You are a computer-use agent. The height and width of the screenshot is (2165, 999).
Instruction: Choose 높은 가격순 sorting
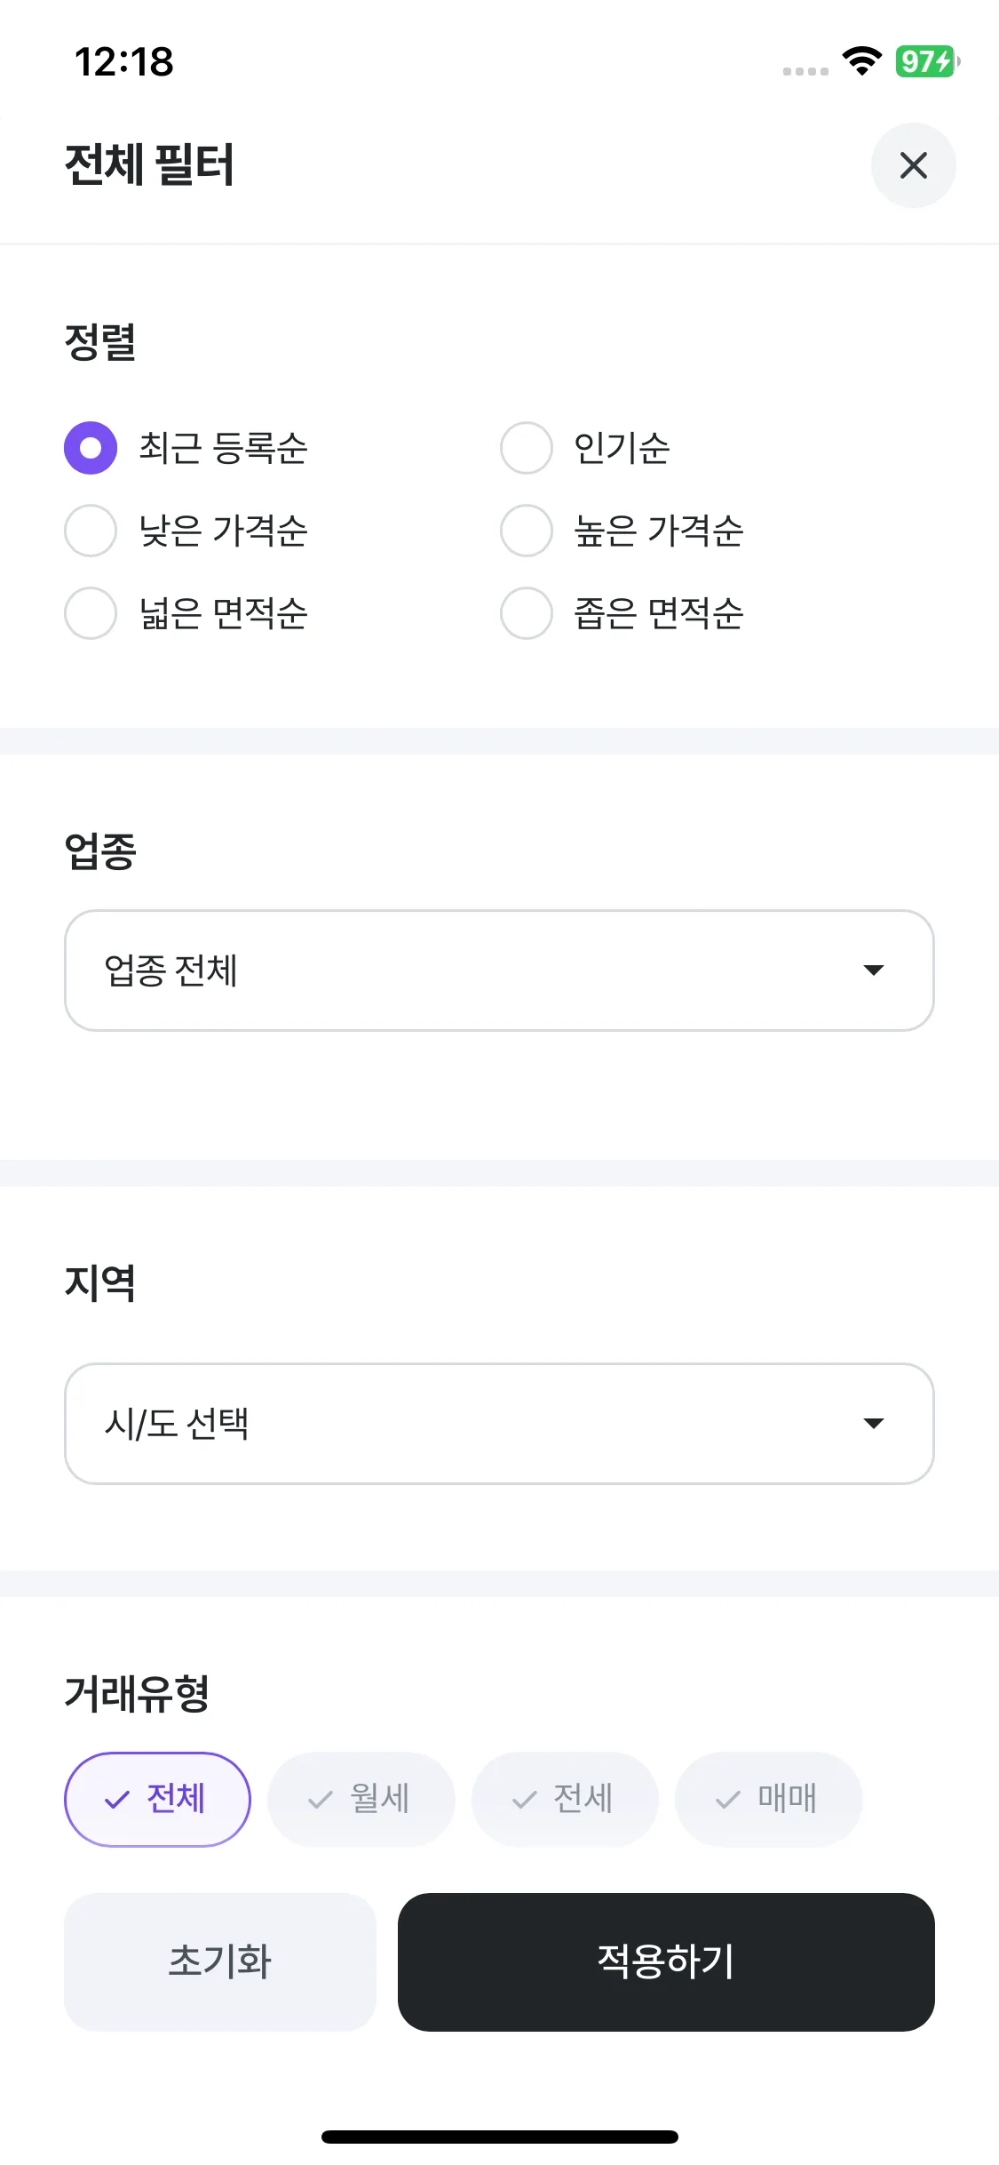point(527,531)
